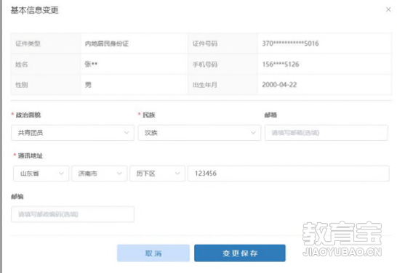Viewport: 397px width, 273px height.
Task: Click the 手机号码 label cell
Action: coord(222,64)
